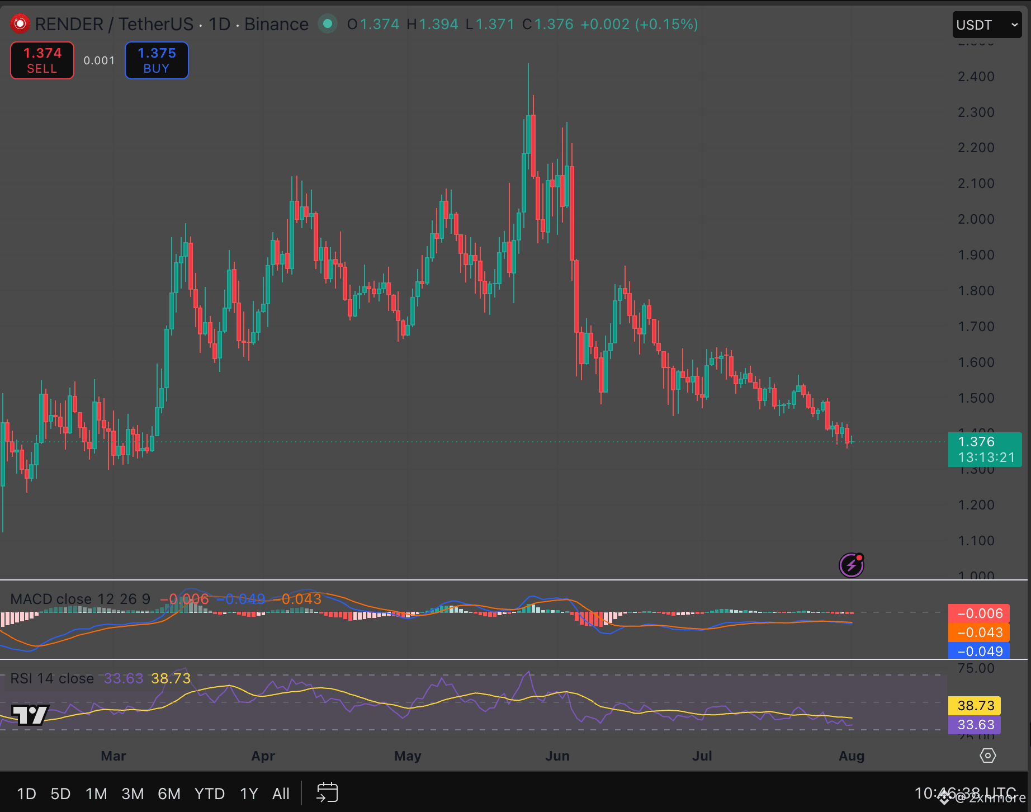Click the 1.100 price axis label
This screenshot has width=1031, height=812.
pyautogui.click(x=976, y=541)
